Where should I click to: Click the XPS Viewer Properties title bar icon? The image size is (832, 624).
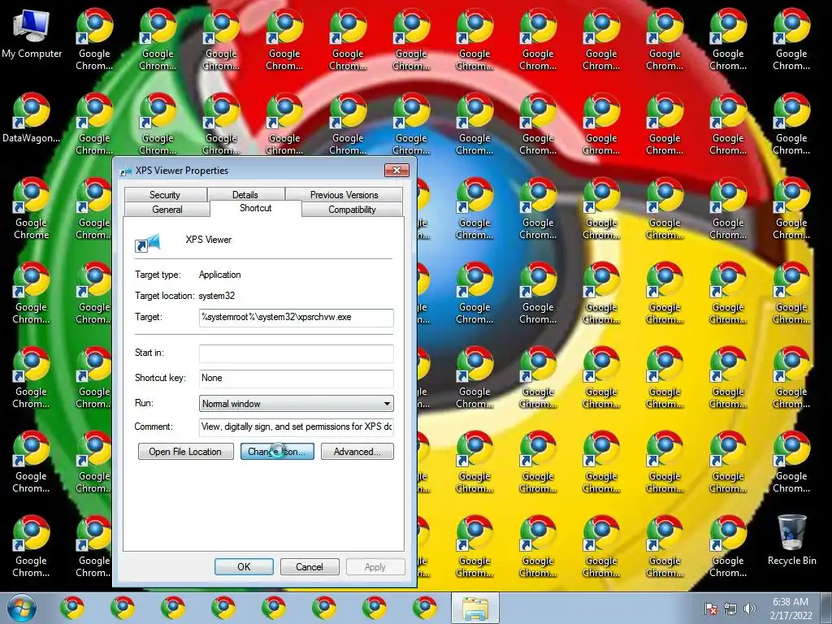[x=126, y=171]
